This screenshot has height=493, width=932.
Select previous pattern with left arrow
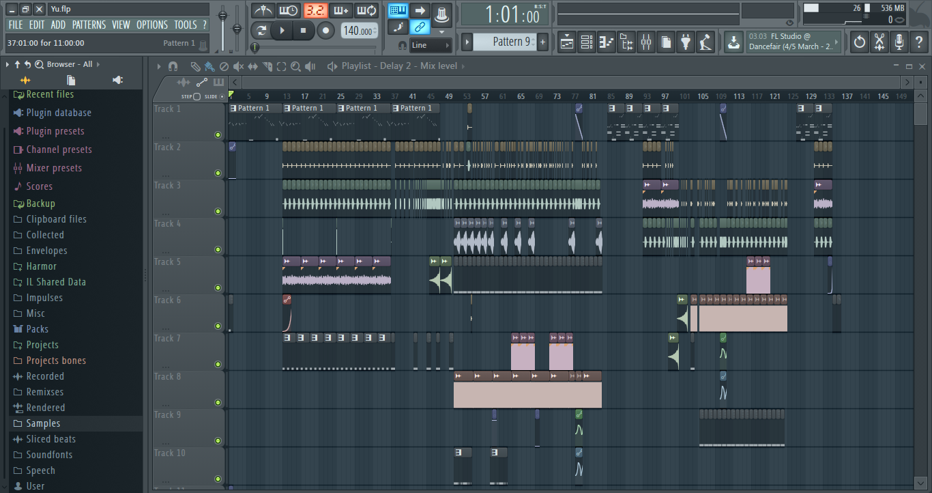[x=467, y=42]
